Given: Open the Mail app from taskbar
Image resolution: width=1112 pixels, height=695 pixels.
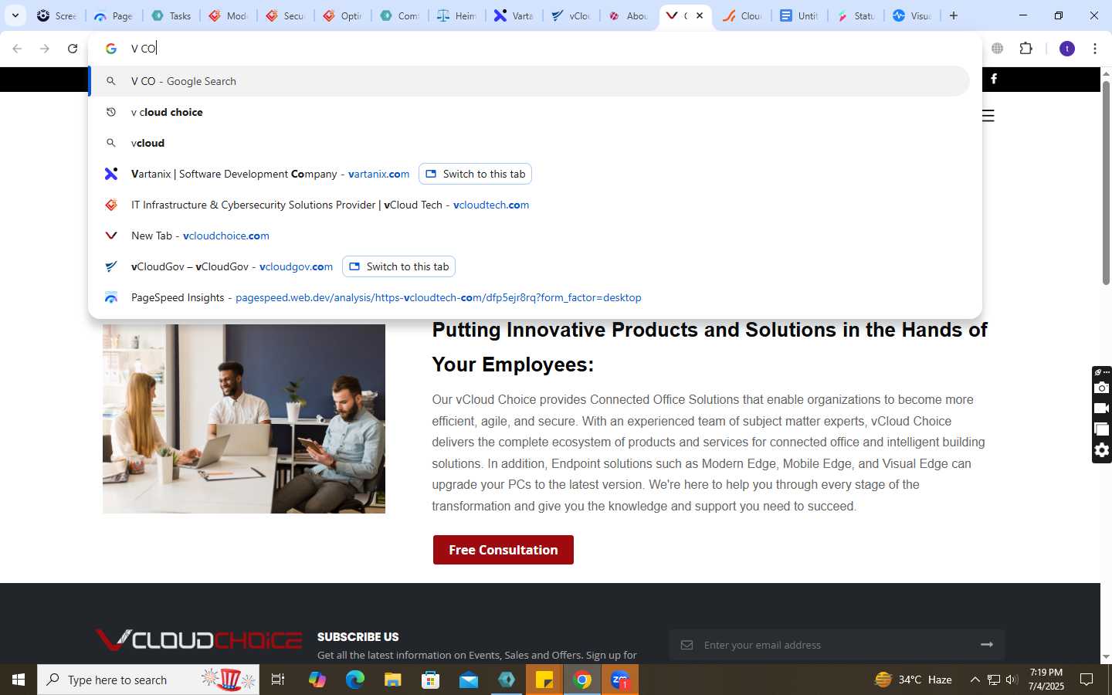Looking at the screenshot, I should 469,680.
